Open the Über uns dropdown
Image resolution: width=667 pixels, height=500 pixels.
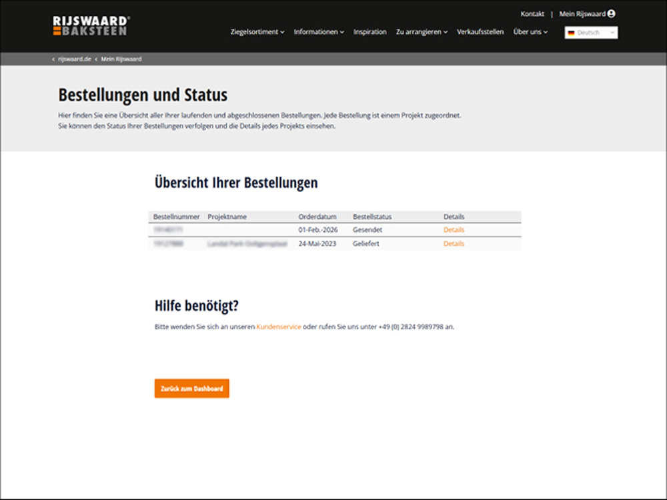pyautogui.click(x=530, y=32)
